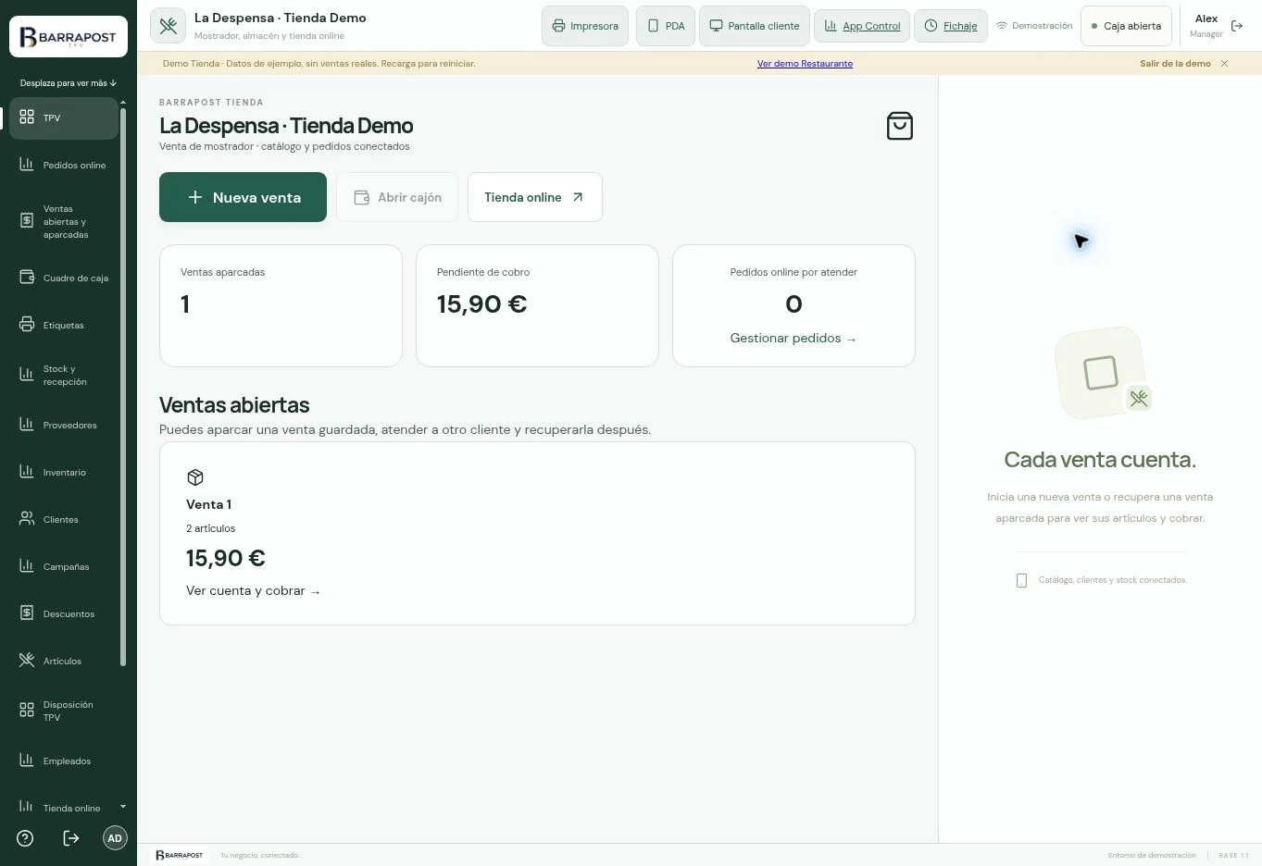Open Cuadre de caja section

point(63,278)
